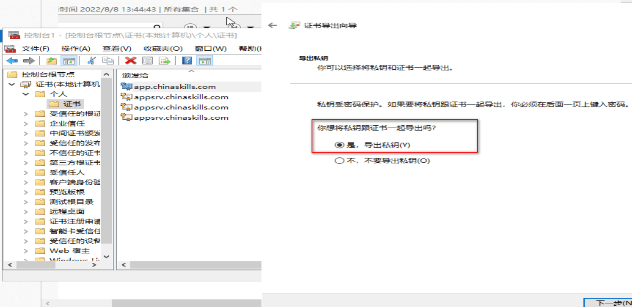Toggle the show/hide action pane toolbar icon
This screenshot has width=632, height=307.
[x=205, y=61]
